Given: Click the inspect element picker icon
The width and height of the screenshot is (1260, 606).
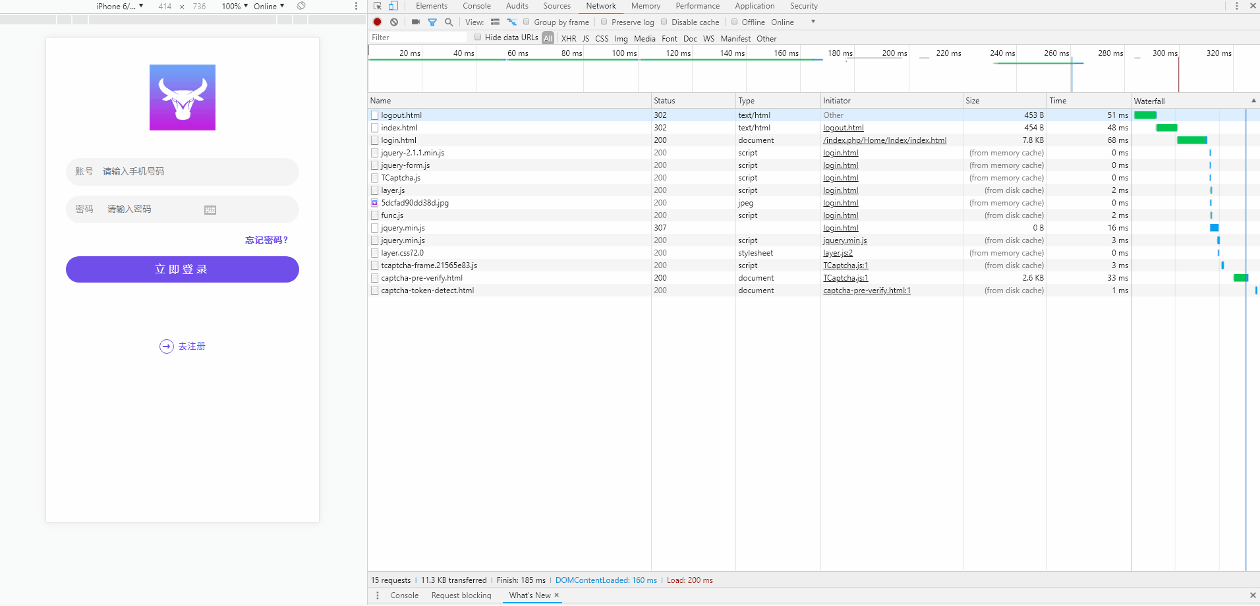Looking at the screenshot, I should [378, 6].
